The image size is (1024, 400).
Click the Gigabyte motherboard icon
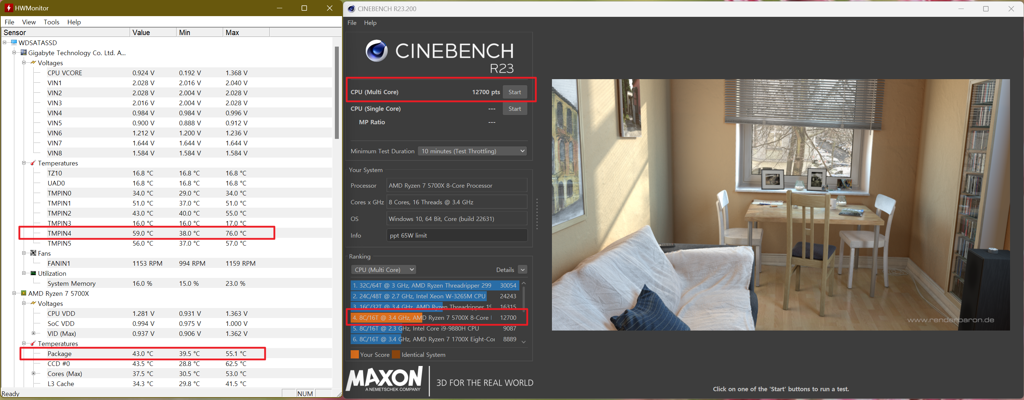[x=24, y=53]
